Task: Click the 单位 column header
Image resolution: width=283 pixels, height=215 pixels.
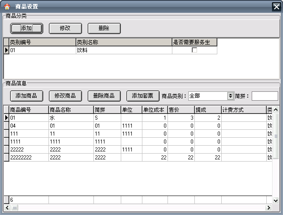Action: (x=131, y=110)
